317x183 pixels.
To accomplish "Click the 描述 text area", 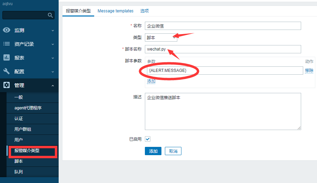I will coord(223,111).
